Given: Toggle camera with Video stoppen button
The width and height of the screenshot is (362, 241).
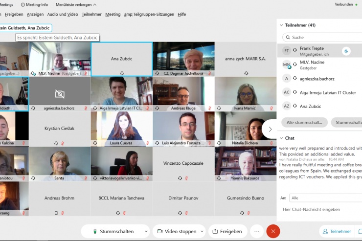Looking at the screenshot, I should click(177, 231).
